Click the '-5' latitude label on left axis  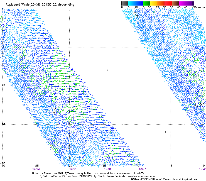tap(3, 47)
